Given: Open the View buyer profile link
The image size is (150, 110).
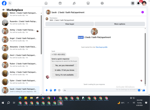Looking at the screenshot, I should pos(101,47).
